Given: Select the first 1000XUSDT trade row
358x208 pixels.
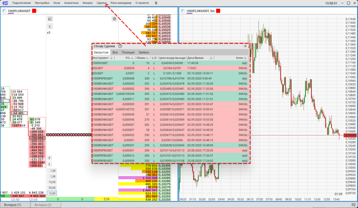Looking at the screenshot, I should pyautogui.click(x=170, y=63).
